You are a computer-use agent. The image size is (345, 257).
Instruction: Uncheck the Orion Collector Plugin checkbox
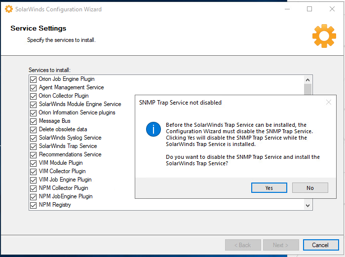(33, 96)
